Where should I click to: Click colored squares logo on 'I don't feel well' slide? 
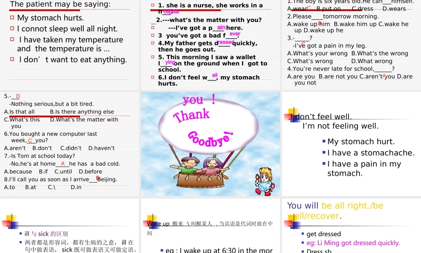click(292, 115)
